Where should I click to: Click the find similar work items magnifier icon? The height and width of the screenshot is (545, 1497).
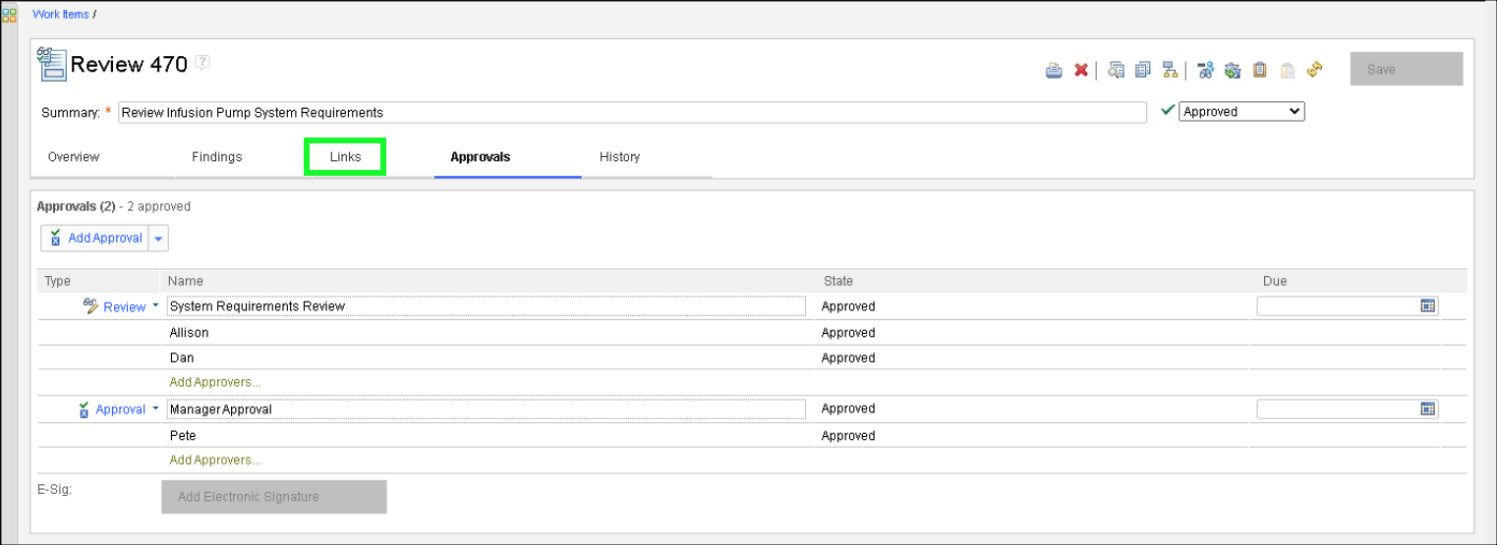(x=1116, y=70)
